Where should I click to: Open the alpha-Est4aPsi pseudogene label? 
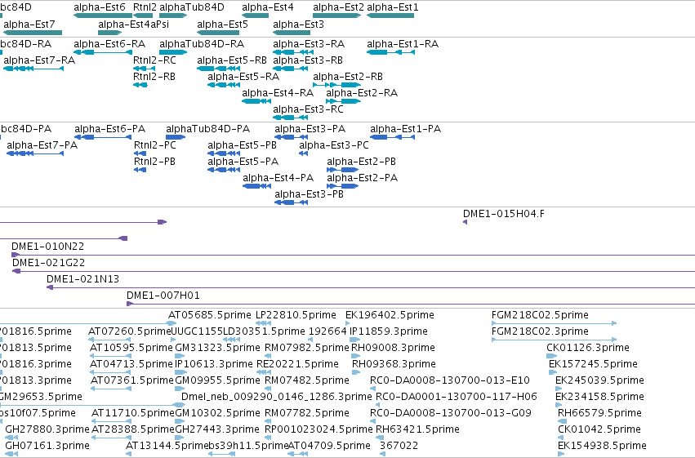[x=133, y=24]
